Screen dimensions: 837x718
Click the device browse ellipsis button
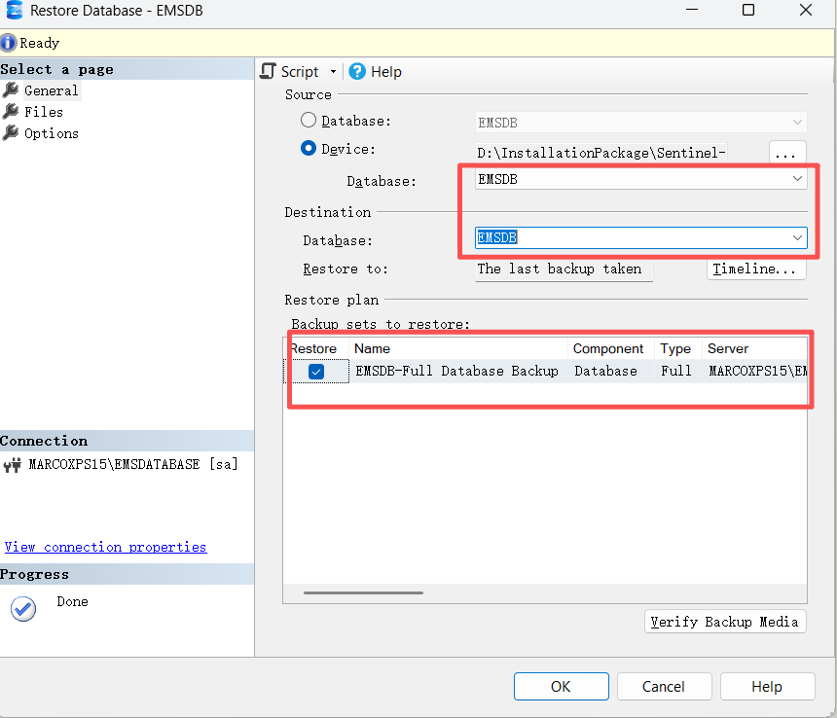pyautogui.click(x=787, y=153)
